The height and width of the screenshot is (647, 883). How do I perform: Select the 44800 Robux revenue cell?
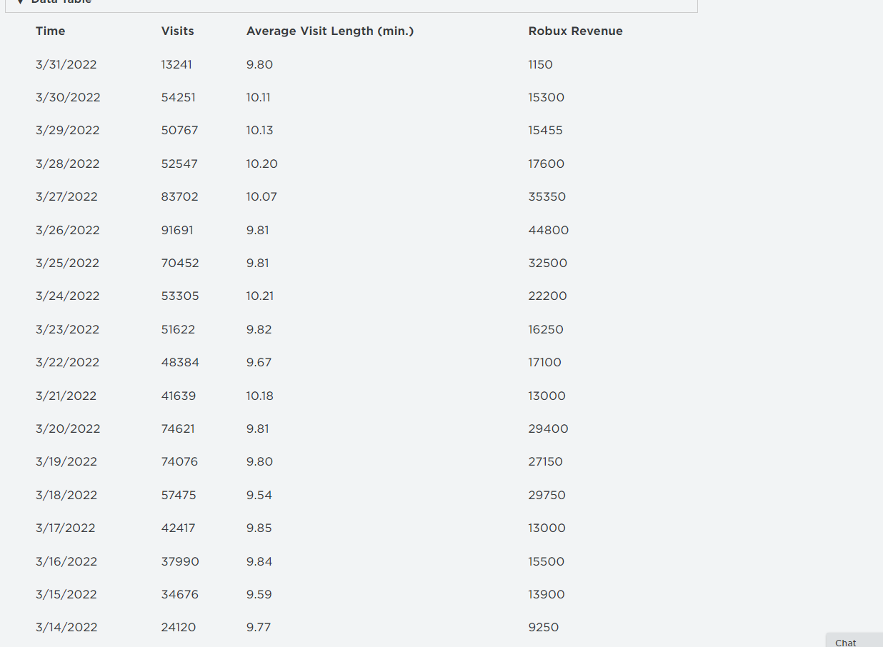[548, 230]
